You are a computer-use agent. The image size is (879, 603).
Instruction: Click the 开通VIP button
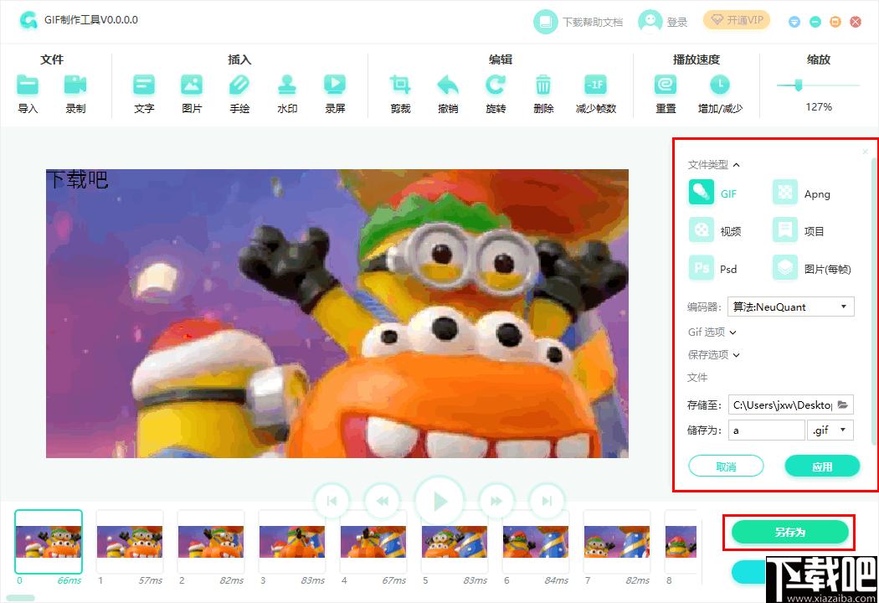click(x=737, y=20)
